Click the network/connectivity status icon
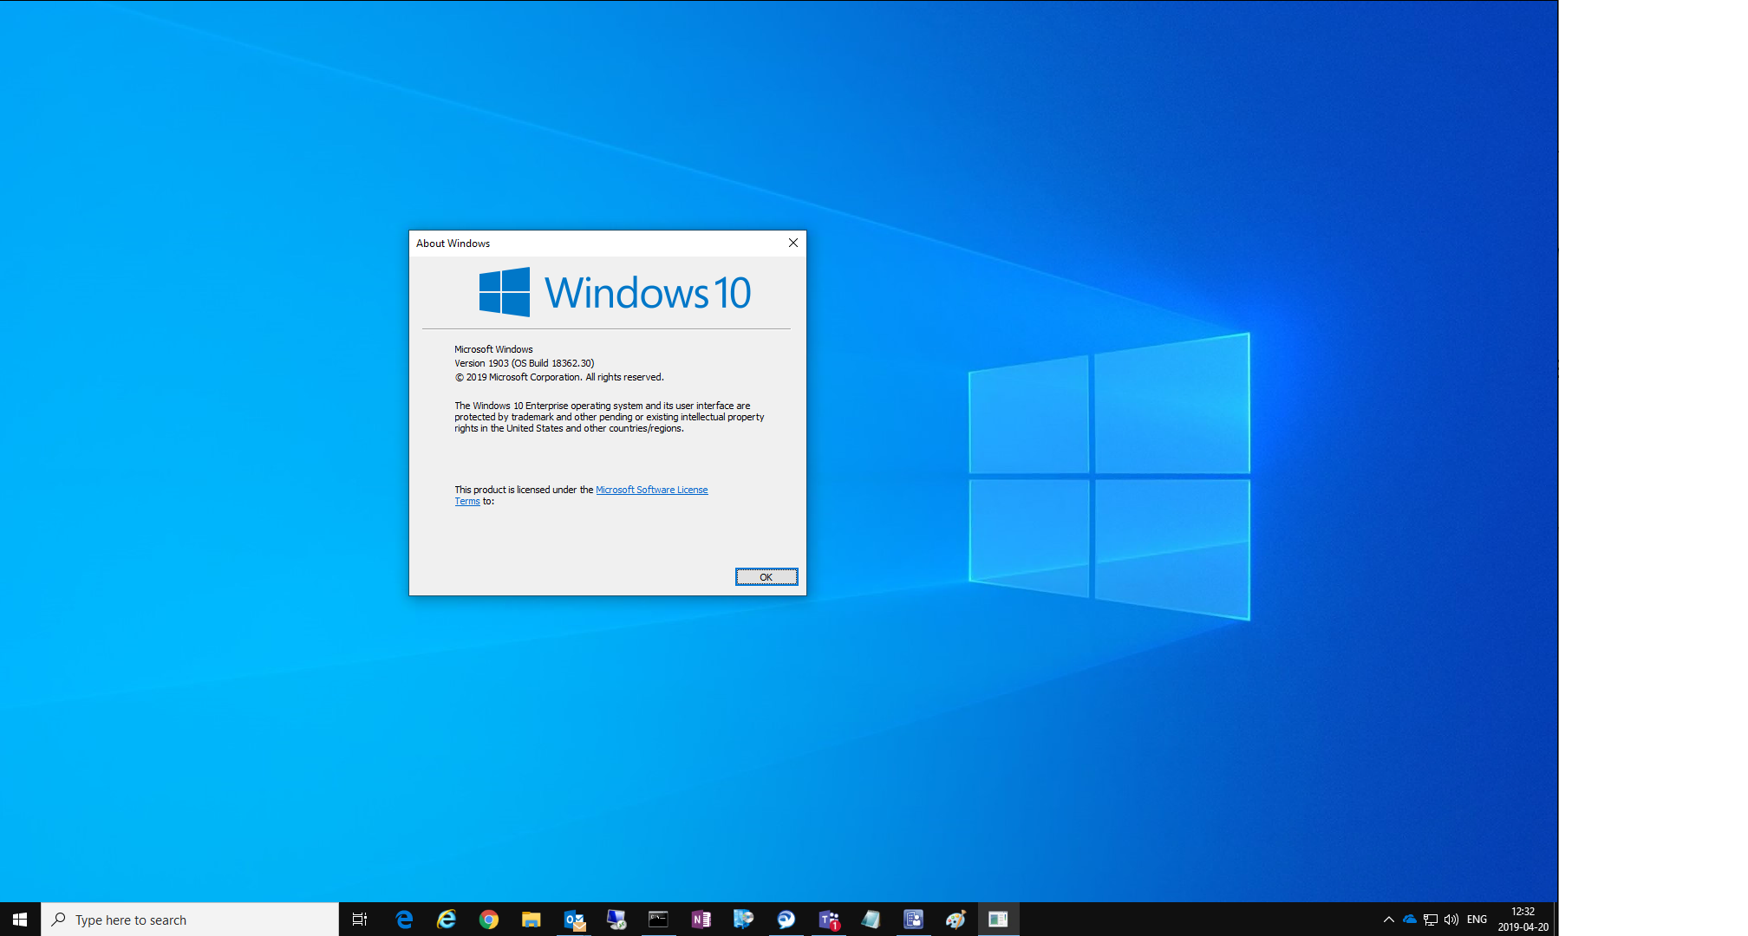Image resolution: width=1748 pixels, height=936 pixels. 1426,919
